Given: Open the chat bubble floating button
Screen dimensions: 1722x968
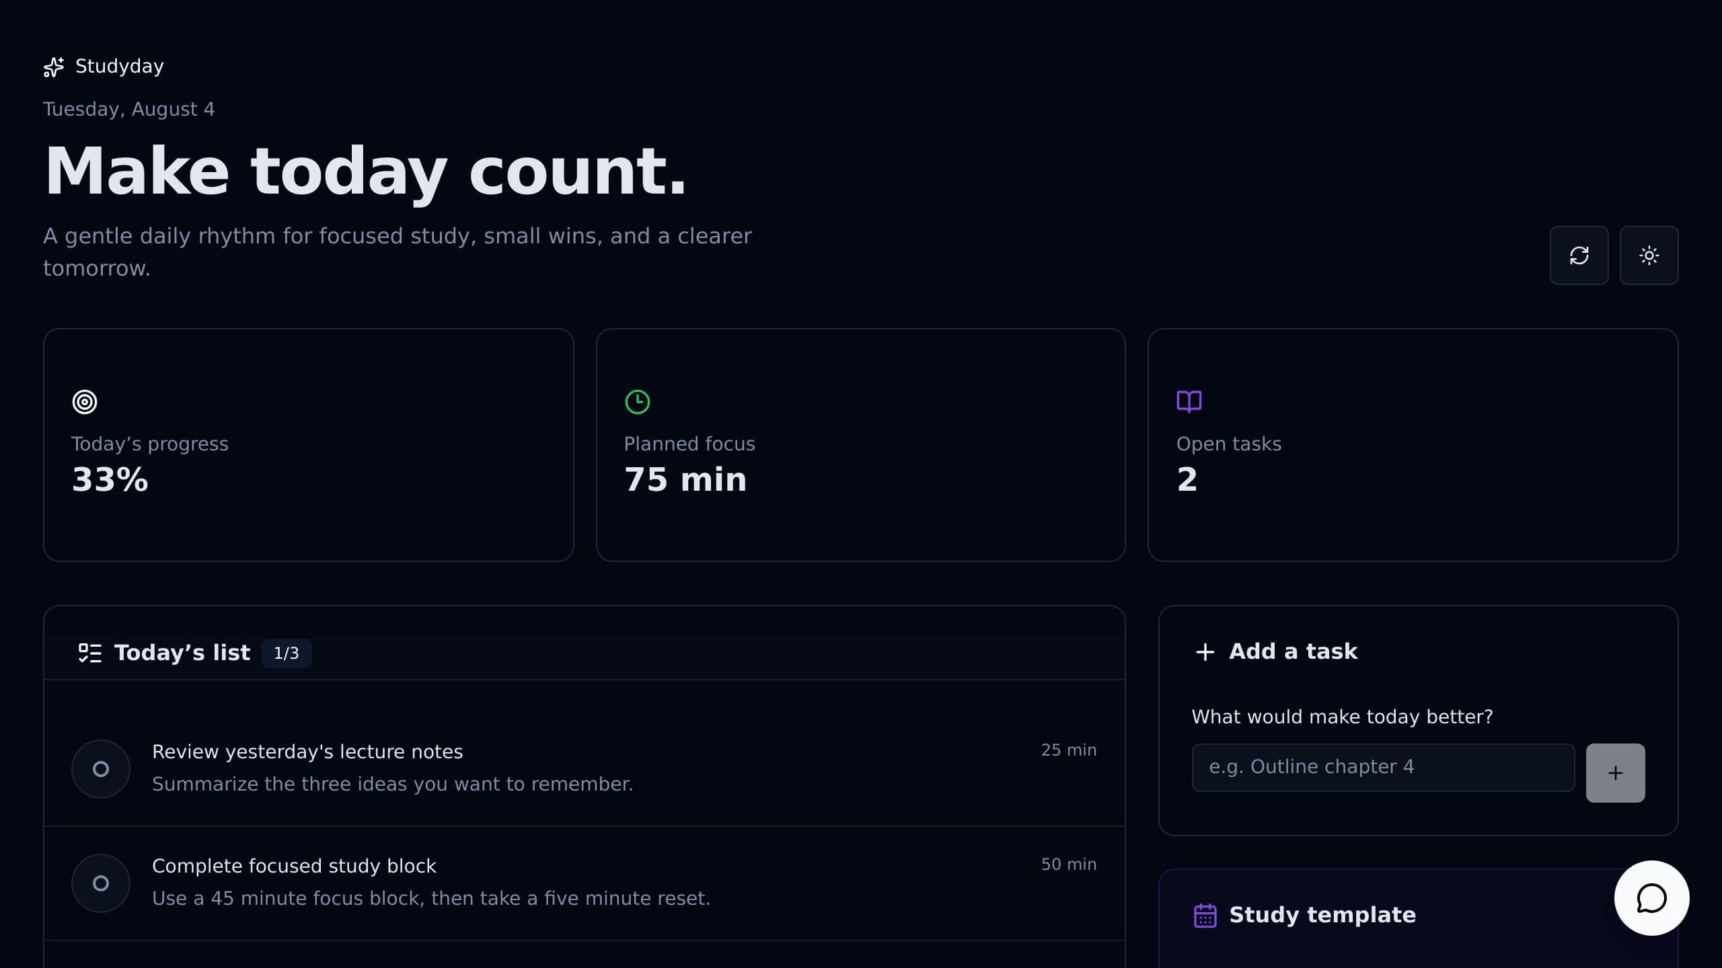Looking at the screenshot, I should click(1651, 898).
